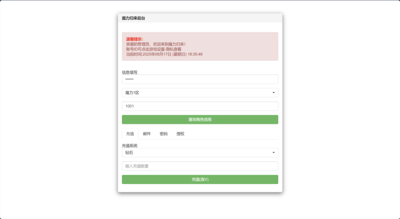
Task: Click the 当前时间 timestamp line
Action: pos(164,55)
